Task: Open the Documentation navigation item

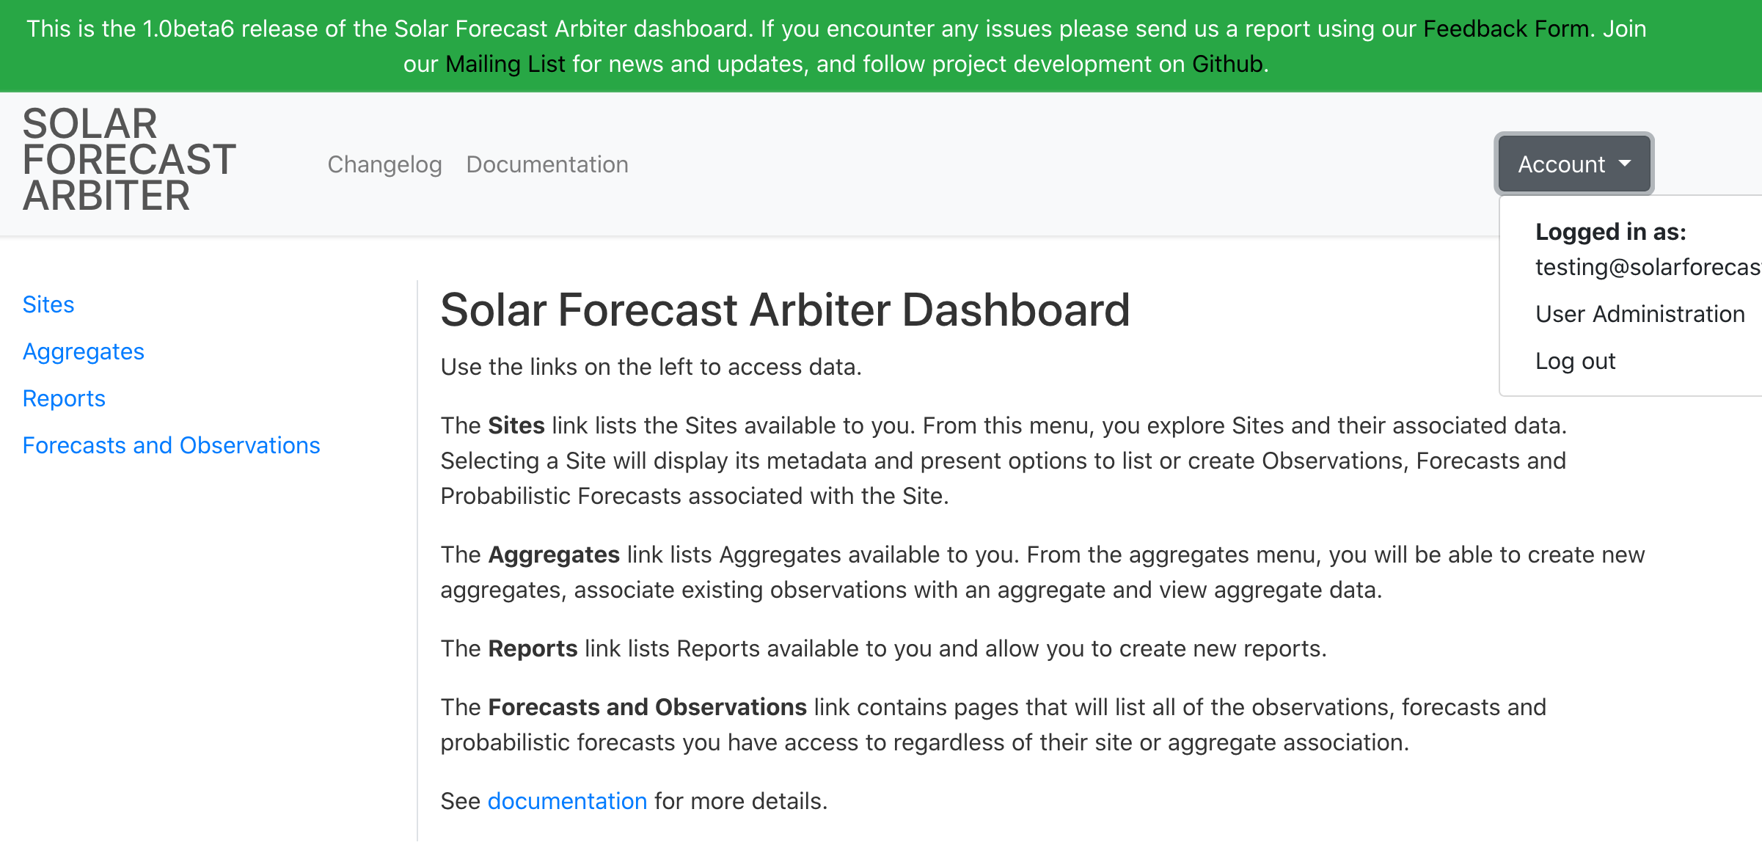Action: click(x=546, y=164)
